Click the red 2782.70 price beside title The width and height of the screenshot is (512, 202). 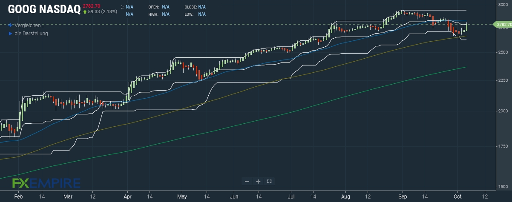(91, 6)
